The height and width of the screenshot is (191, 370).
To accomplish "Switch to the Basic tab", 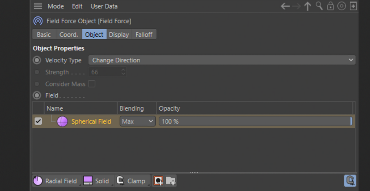I will click(x=44, y=34).
